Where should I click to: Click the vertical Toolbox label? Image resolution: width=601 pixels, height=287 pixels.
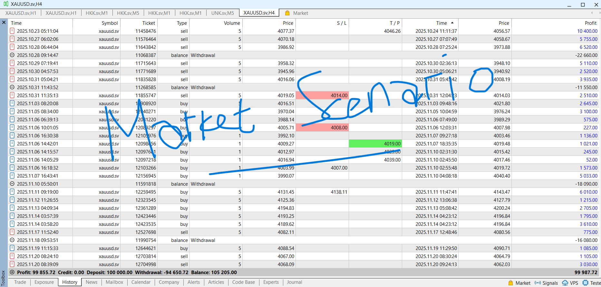(x=3, y=278)
